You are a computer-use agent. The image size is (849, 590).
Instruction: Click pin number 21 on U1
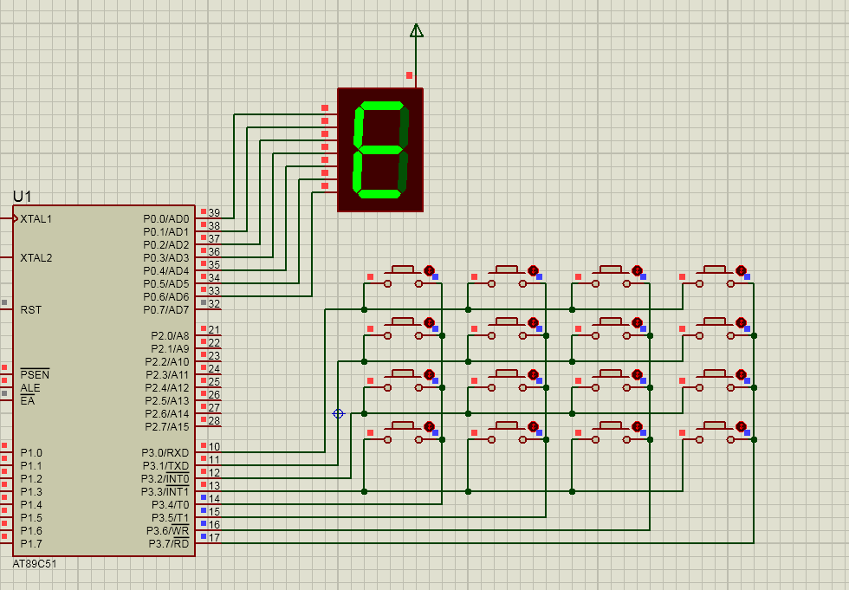(x=215, y=329)
